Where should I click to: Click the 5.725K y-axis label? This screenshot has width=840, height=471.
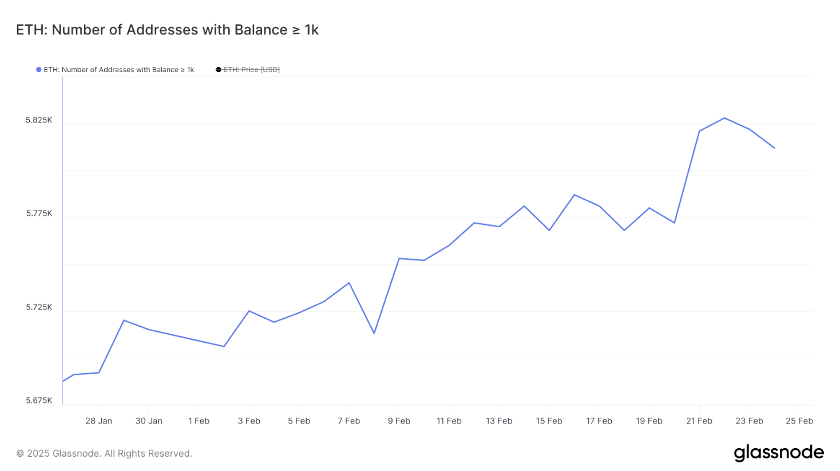pos(39,307)
